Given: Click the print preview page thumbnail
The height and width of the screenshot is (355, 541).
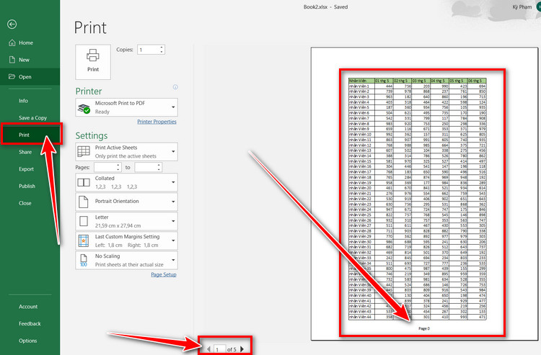Looking at the screenshot, I should click(x=424, y=194).
